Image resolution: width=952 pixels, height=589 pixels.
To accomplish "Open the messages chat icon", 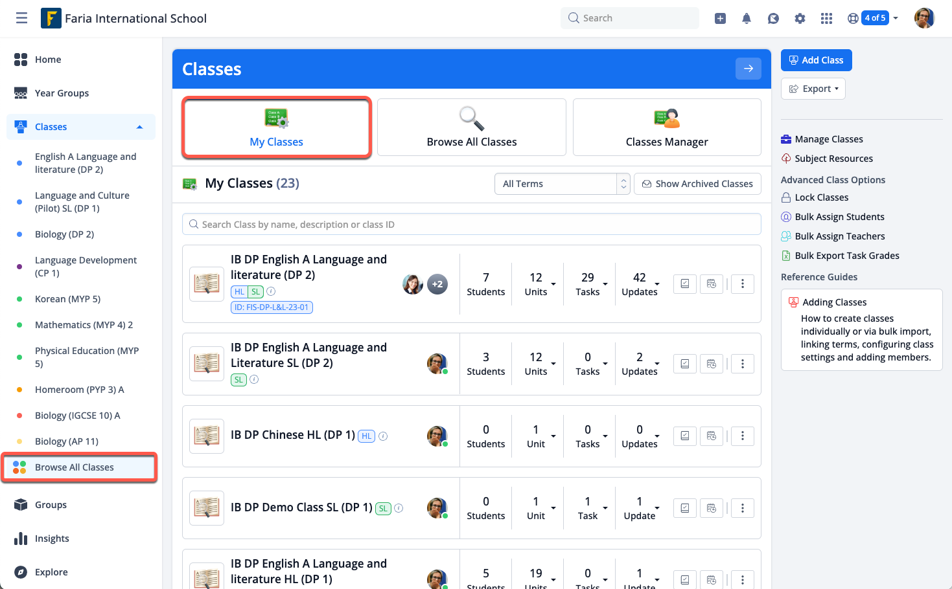I will point(773,18).
